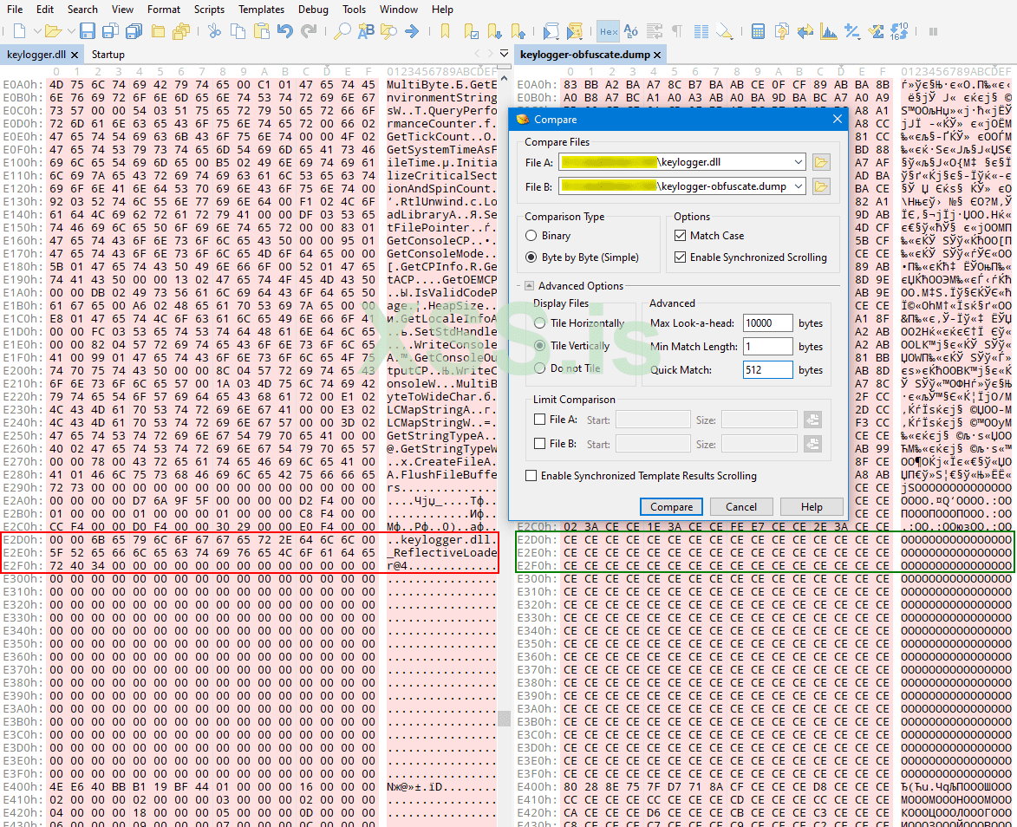
Task: Browse for File B using folder icon
Action: click(820, 186)
